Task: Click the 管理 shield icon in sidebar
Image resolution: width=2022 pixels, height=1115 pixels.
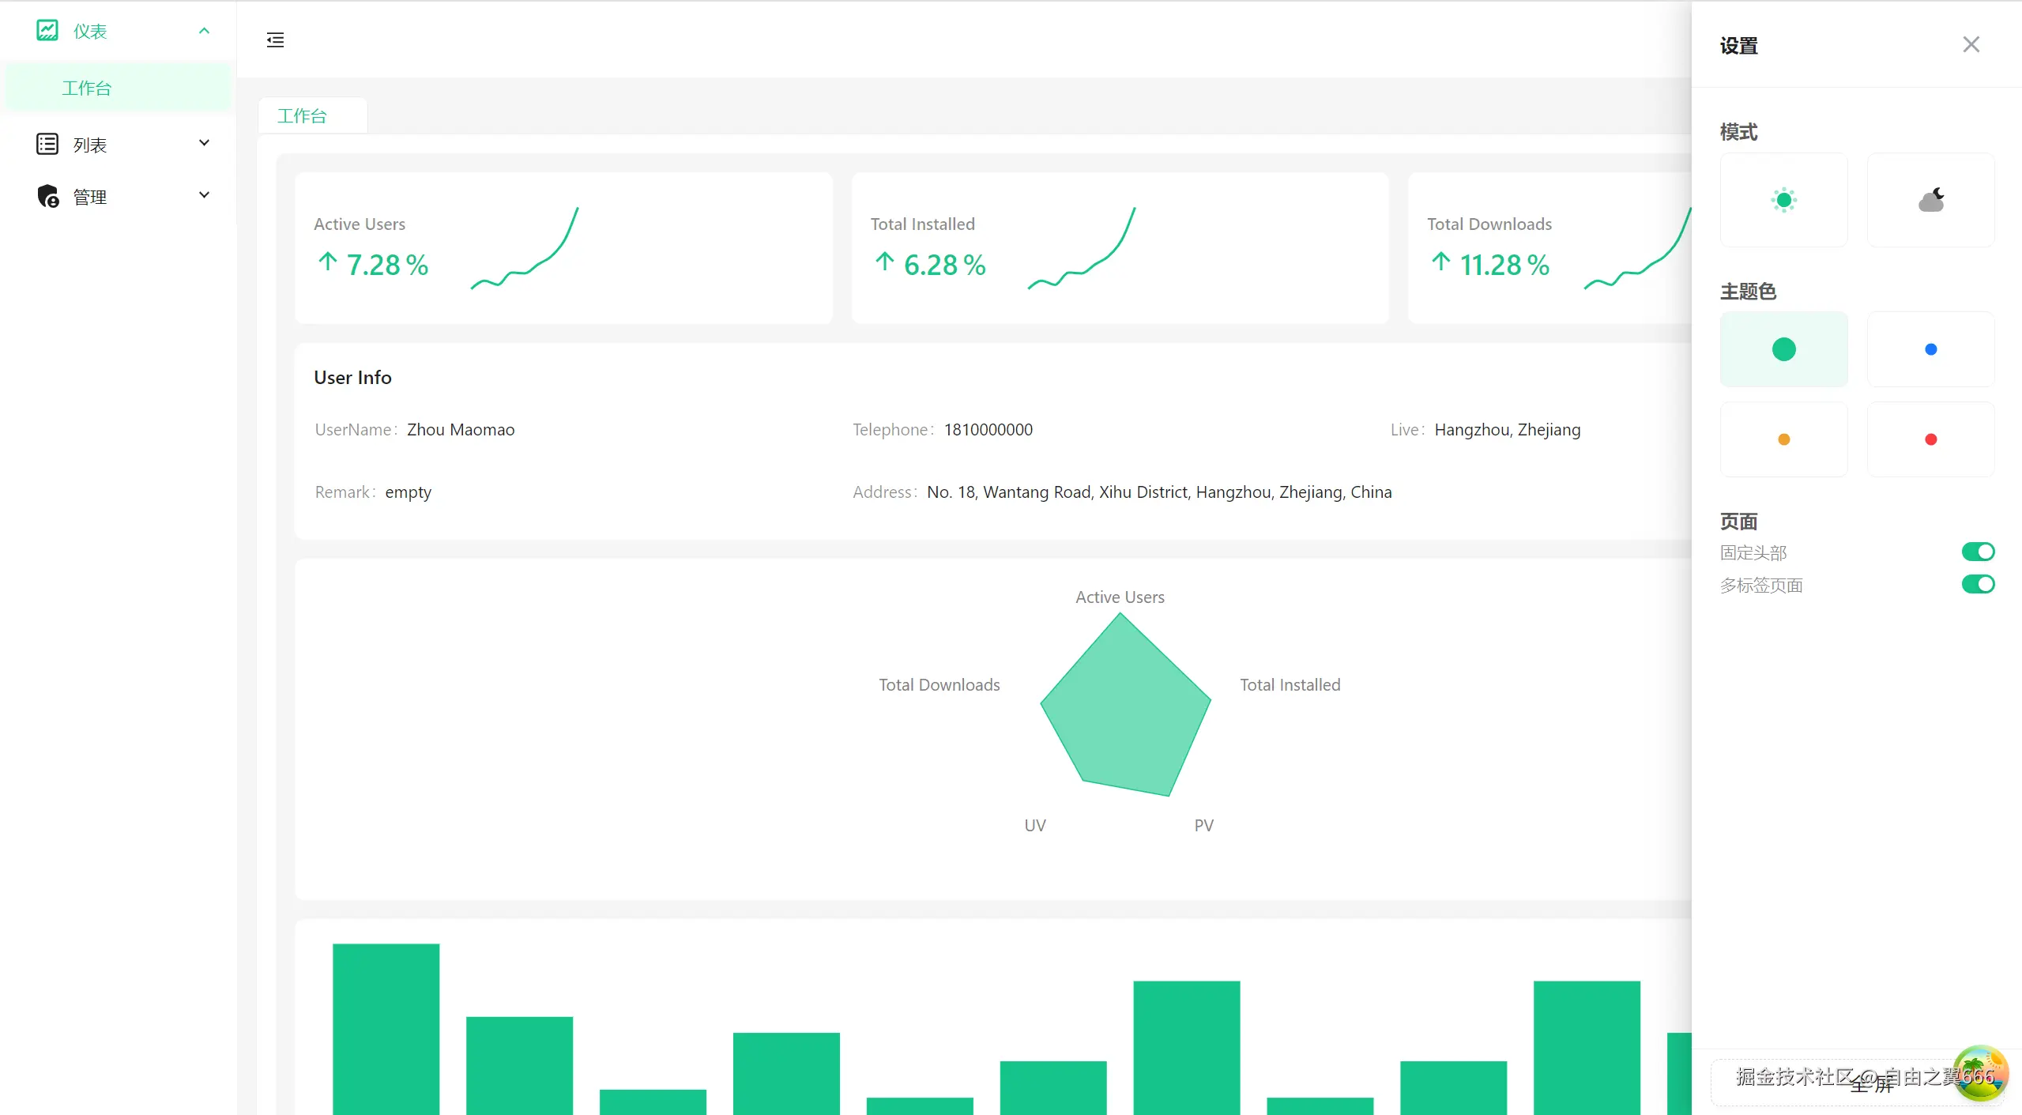Action: [47, 196]
